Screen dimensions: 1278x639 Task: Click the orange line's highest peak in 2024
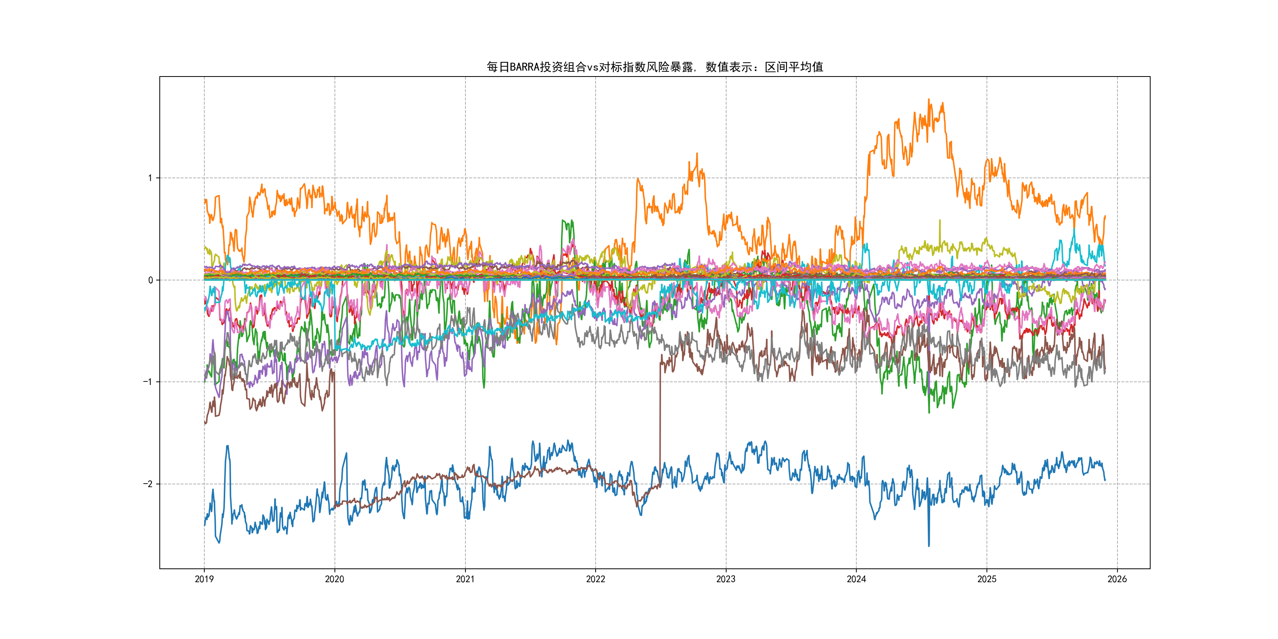(929, 100)
